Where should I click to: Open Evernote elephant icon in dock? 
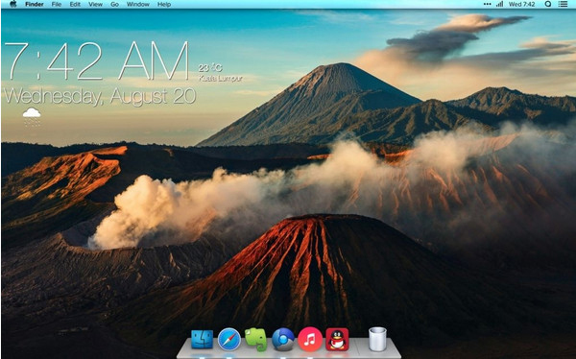pos(256,339)
